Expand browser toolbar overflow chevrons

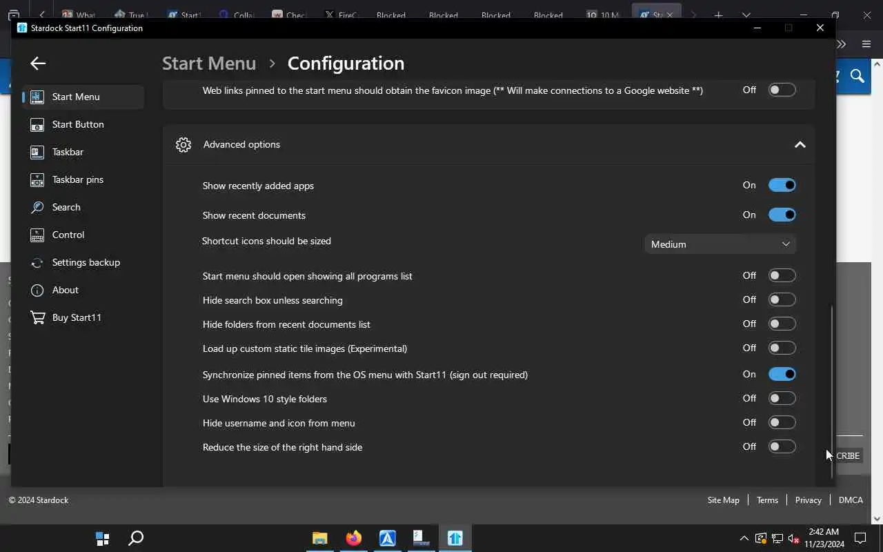click(841, 44)
